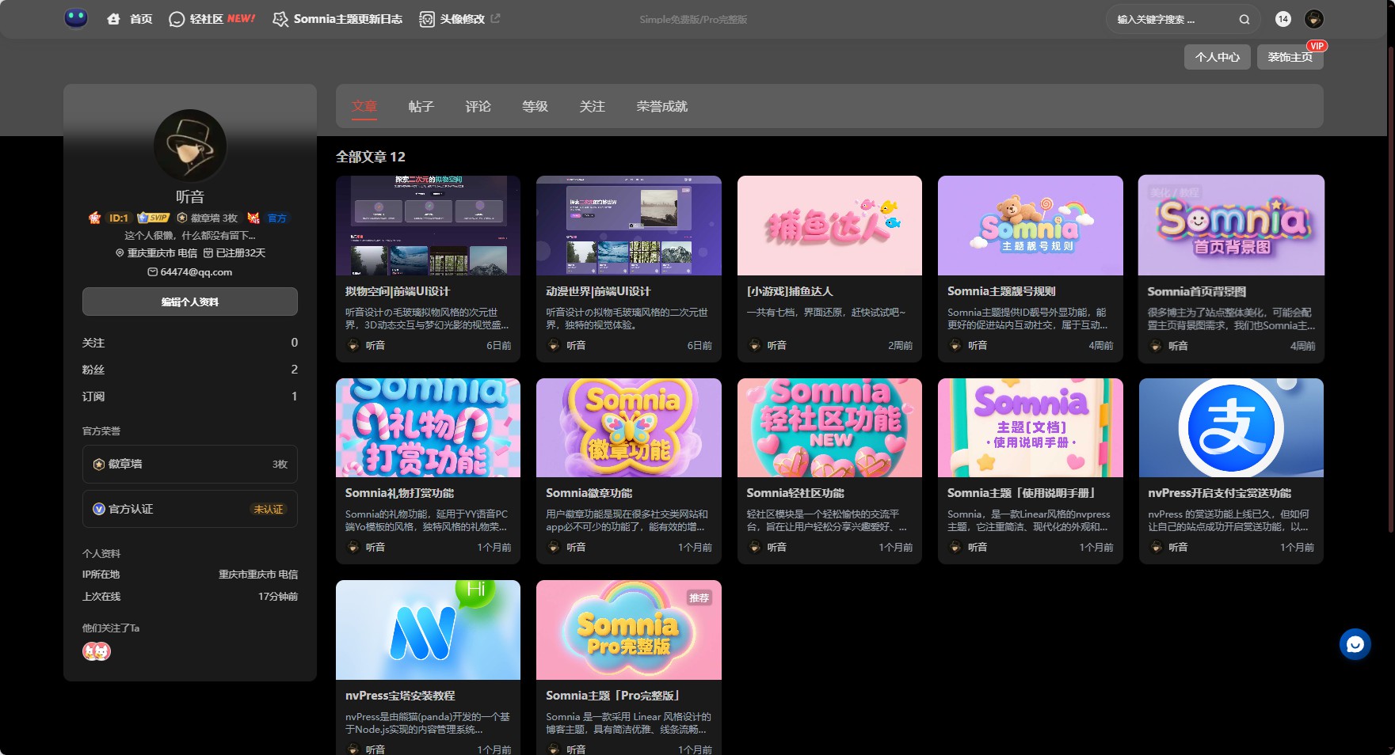Click title Somnia徽章功能

(x=589, y=493)
